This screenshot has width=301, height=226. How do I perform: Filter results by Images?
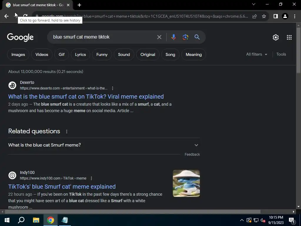pos(18,54)
